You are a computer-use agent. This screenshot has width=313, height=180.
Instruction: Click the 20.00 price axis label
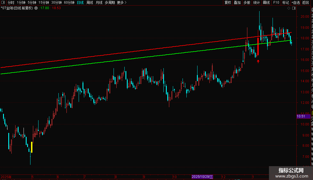tap(305, 17)
